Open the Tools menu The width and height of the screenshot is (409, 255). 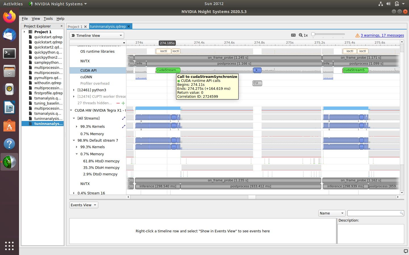[48, 18]
